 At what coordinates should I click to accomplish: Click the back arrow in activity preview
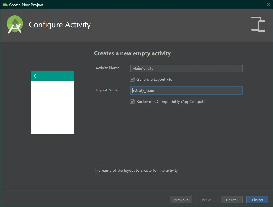(x=35, y=76)
